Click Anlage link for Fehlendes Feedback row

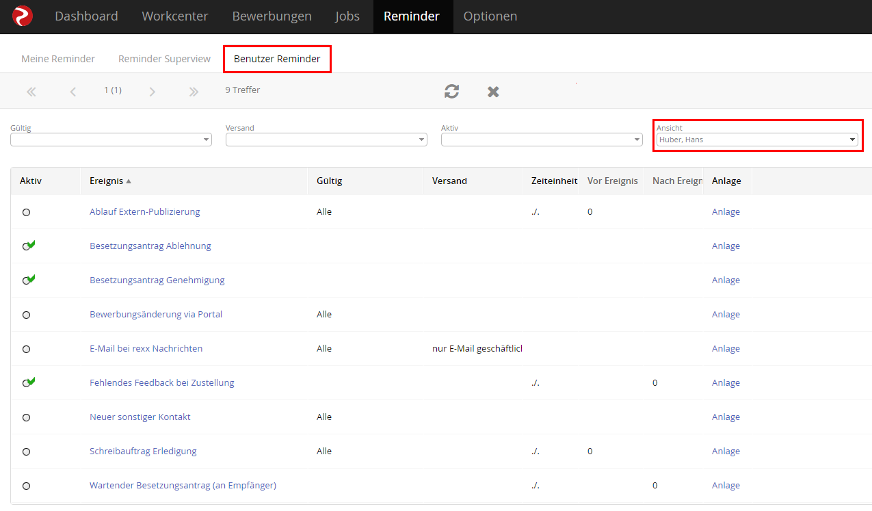(726, 382)
